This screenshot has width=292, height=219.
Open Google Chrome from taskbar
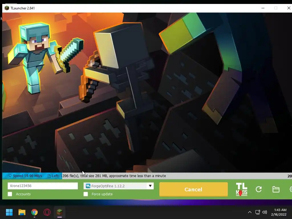(x=35, y=212)
